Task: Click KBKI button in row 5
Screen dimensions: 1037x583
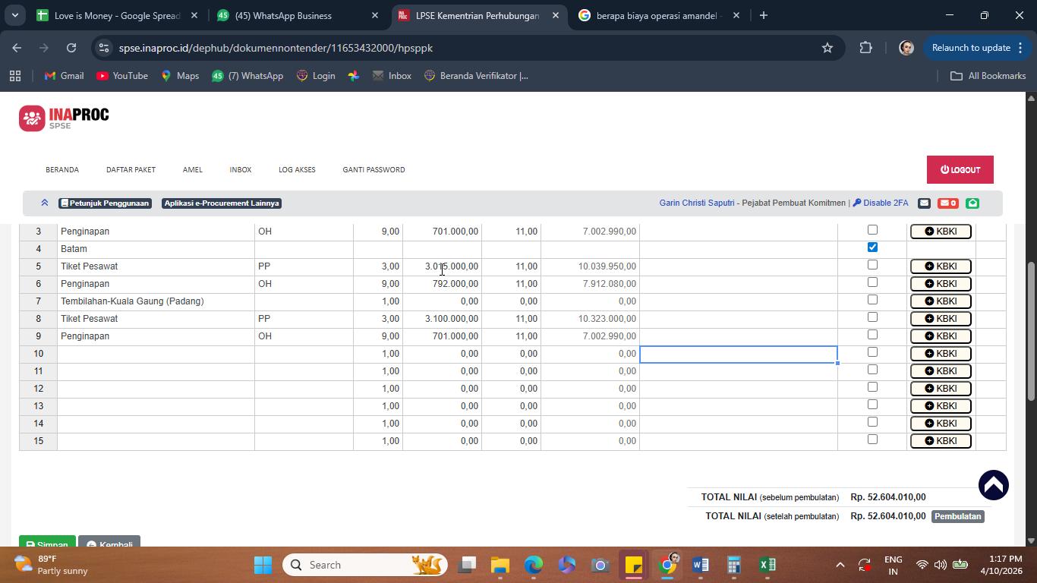Action: 941,266
